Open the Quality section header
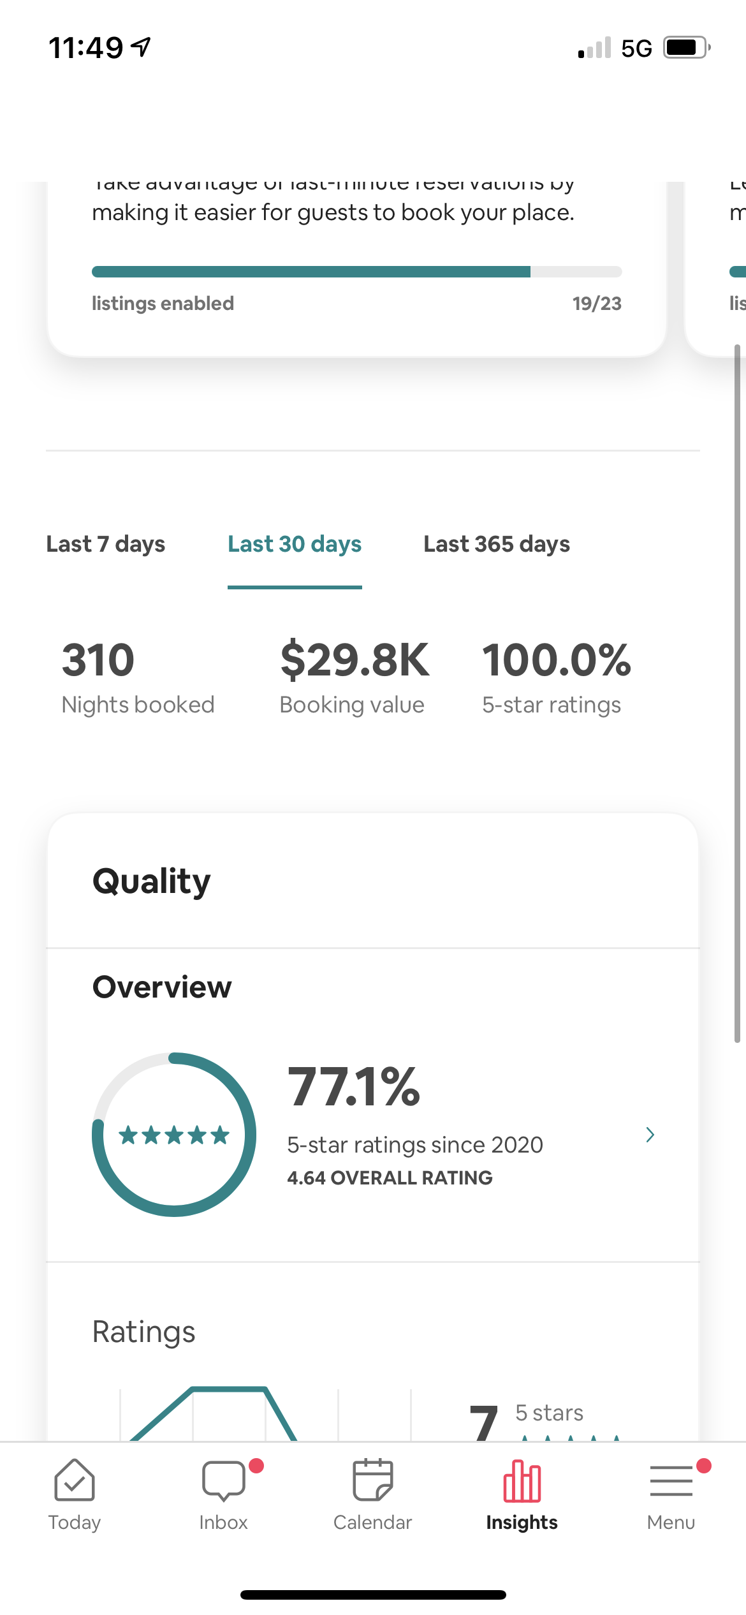This screenshot has height=1615, width=746. (x=152, y=881)
